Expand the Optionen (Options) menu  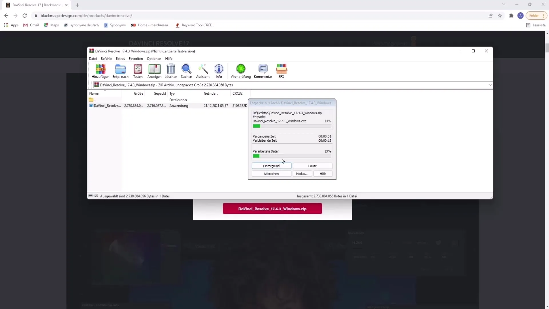click(x=154, y=58)
